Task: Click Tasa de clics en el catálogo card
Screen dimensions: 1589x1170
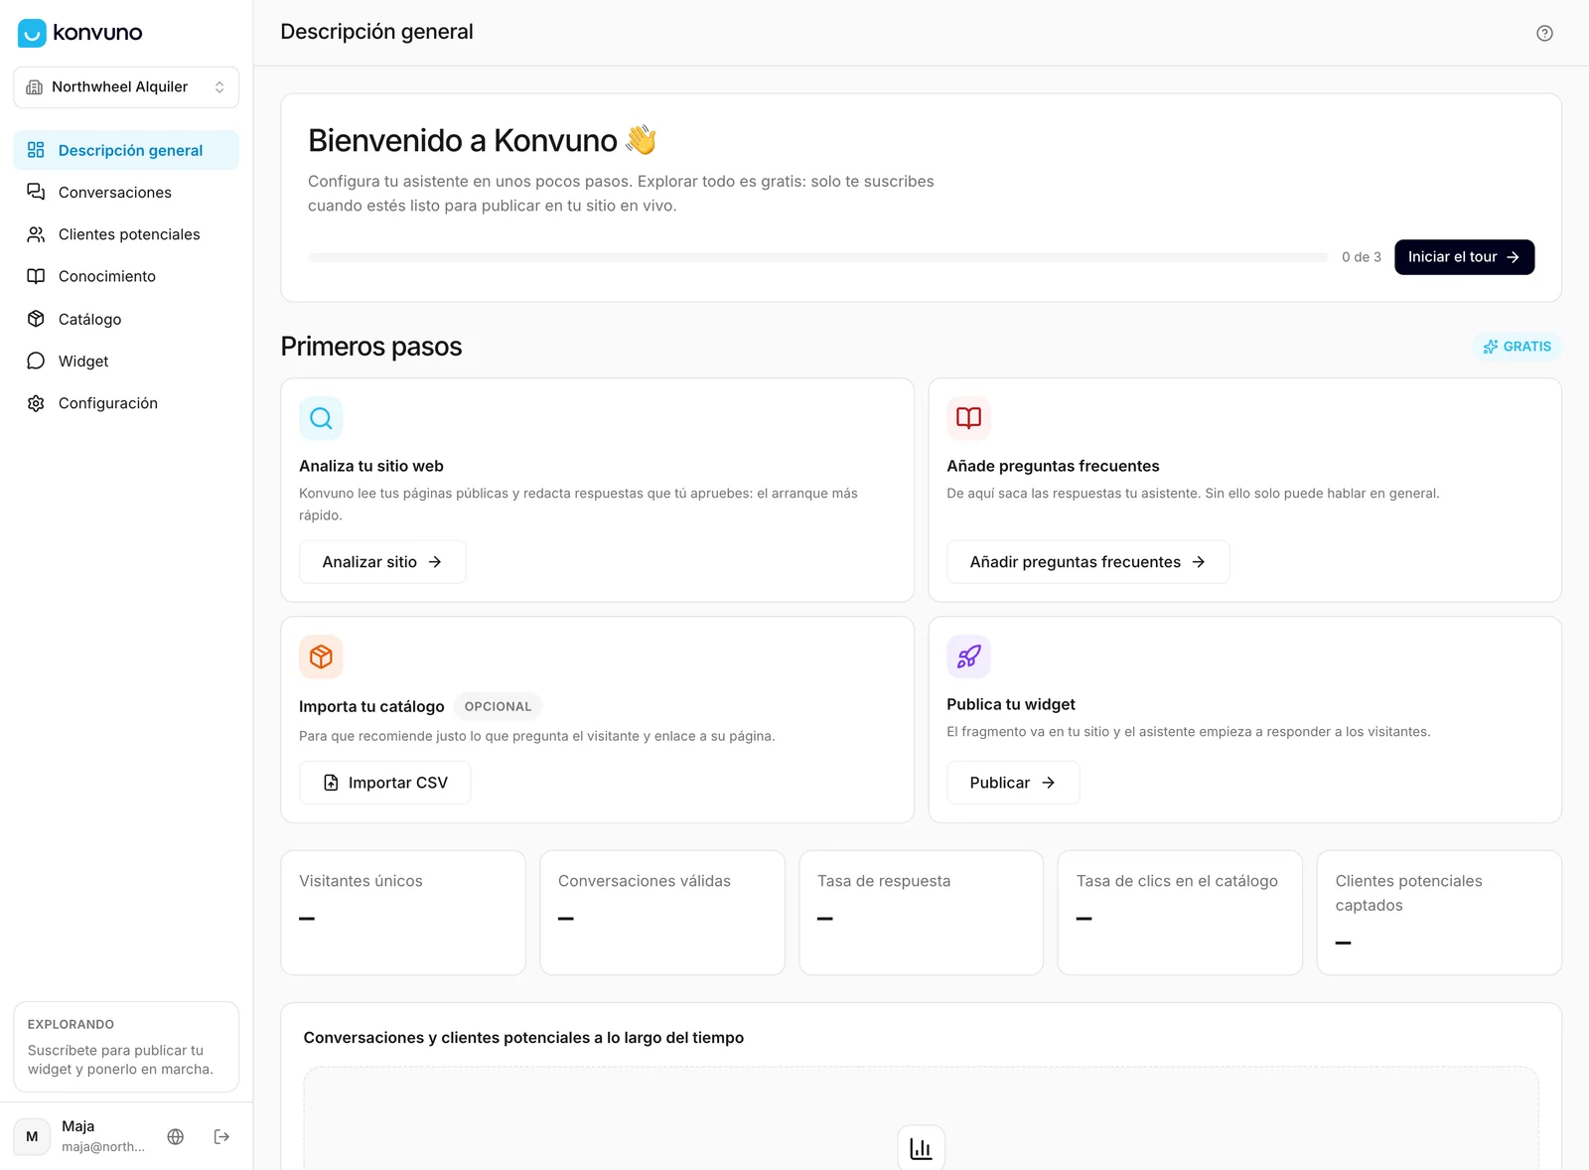Action: (x=1180, y=913)
